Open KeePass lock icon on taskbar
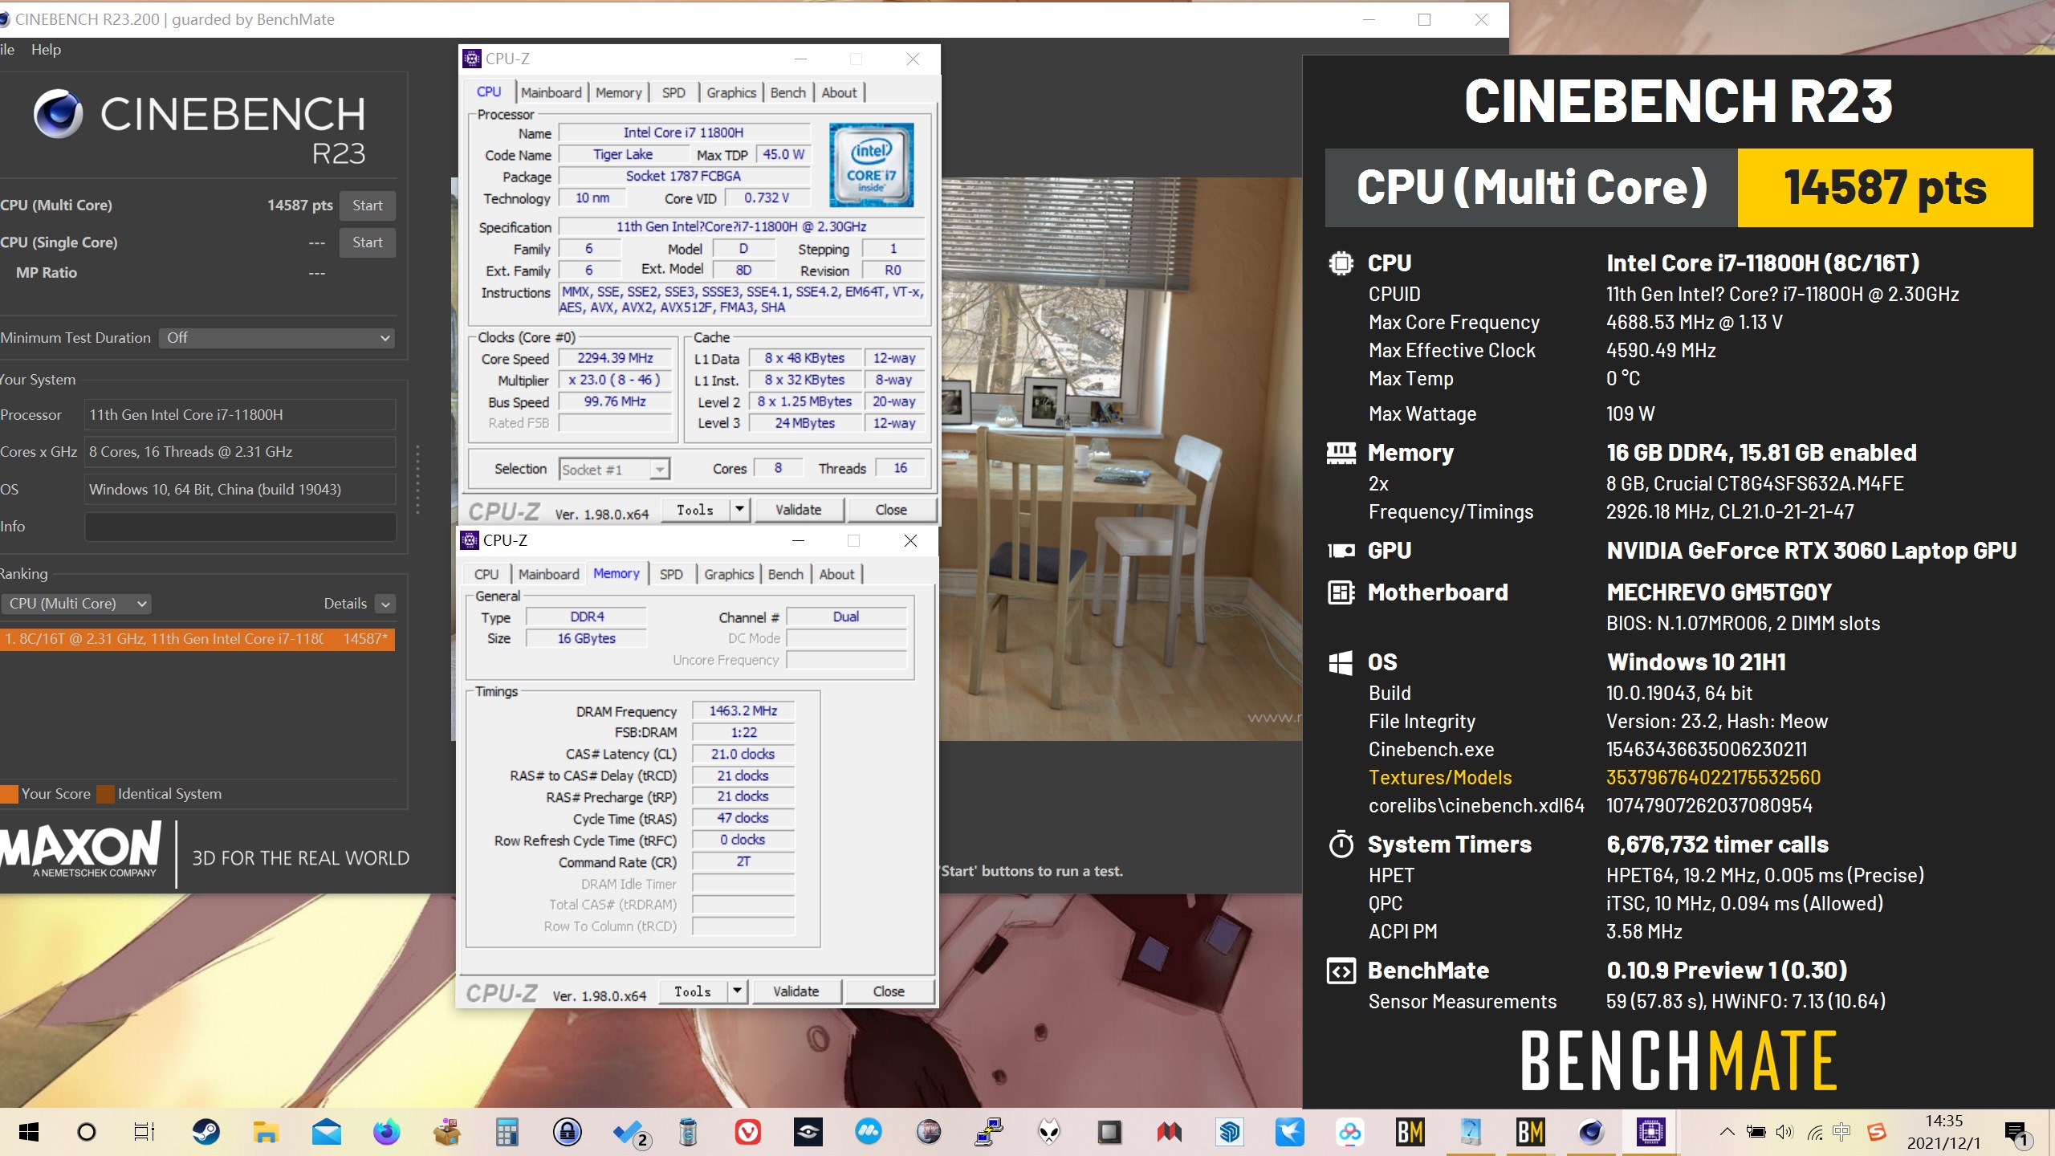Screen dimensions: 2055x1156 tap(568, 1132)
